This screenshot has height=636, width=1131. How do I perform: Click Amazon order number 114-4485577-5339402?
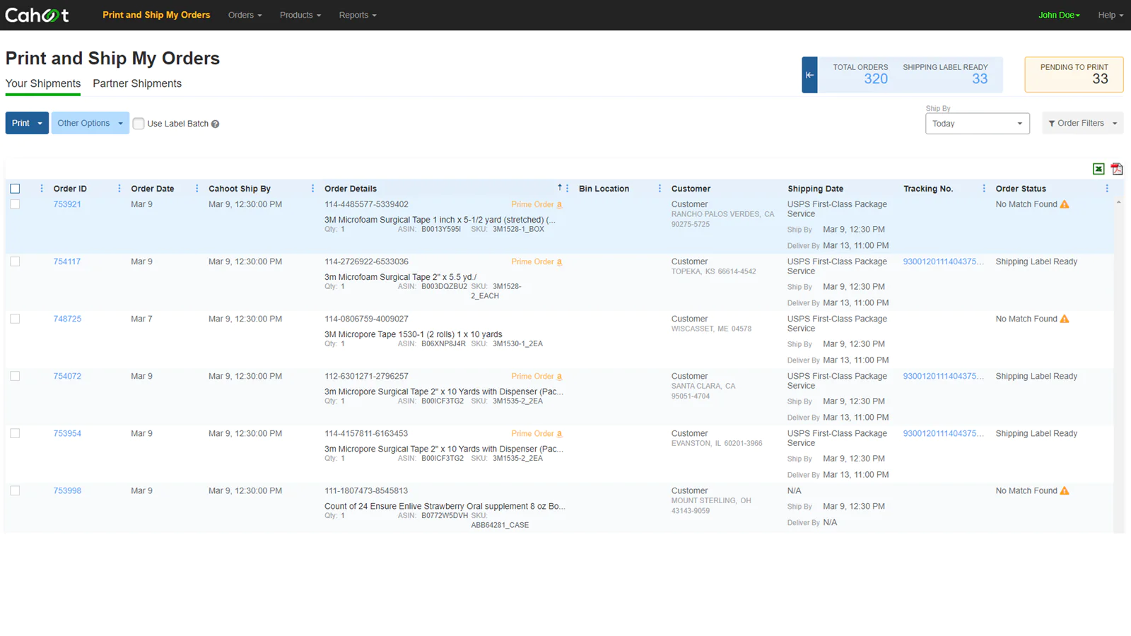(x=366, y=204)
